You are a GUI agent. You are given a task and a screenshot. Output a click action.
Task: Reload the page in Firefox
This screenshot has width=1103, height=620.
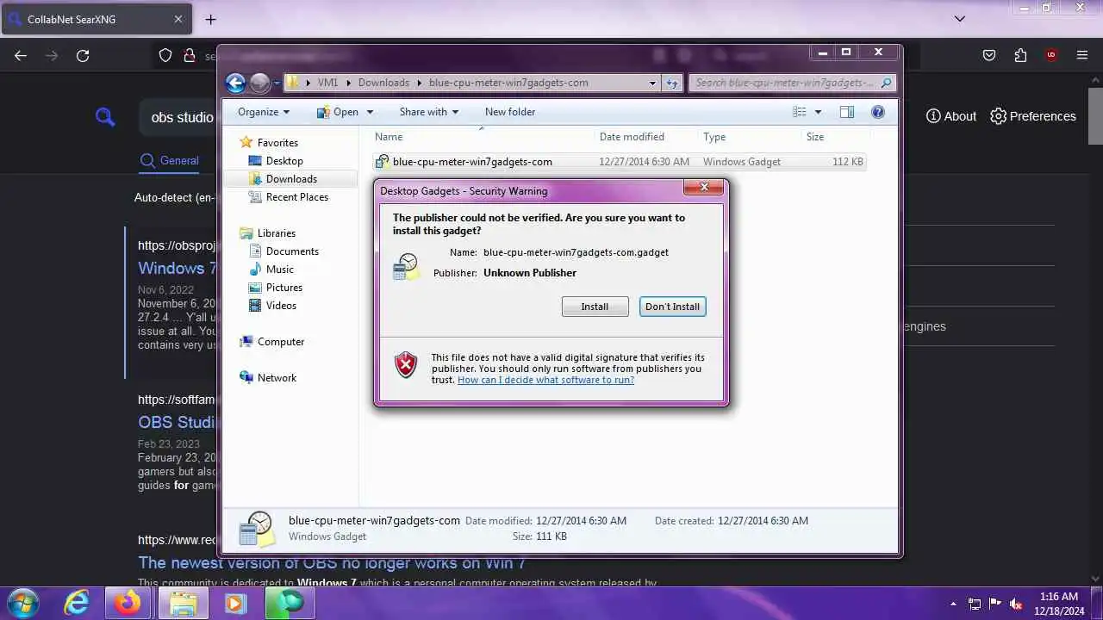coord(83,55)
